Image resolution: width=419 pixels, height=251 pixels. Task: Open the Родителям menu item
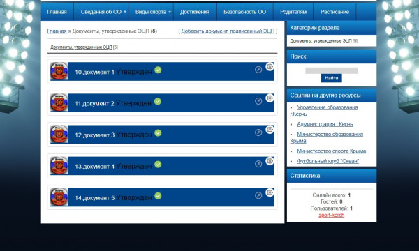293,12
